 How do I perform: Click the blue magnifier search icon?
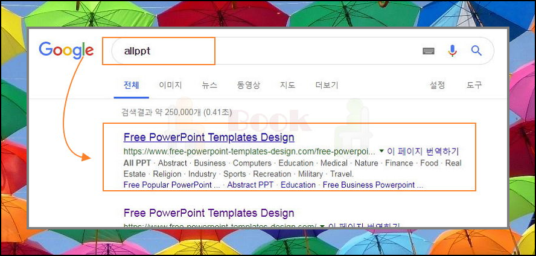476,51
